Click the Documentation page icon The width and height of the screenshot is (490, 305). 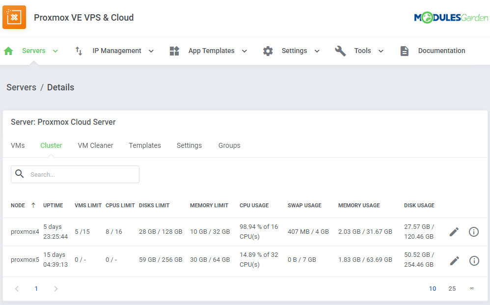(405, 51)
